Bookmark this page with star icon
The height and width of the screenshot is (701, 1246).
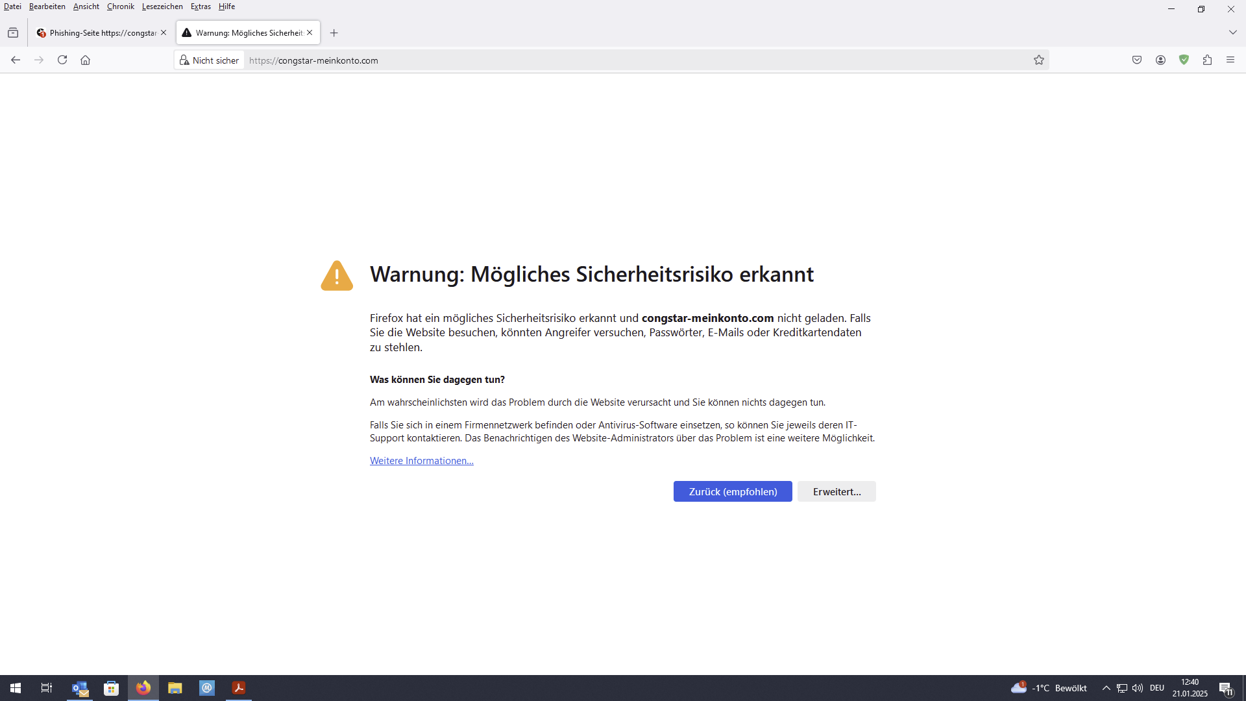click(1038, 60)
